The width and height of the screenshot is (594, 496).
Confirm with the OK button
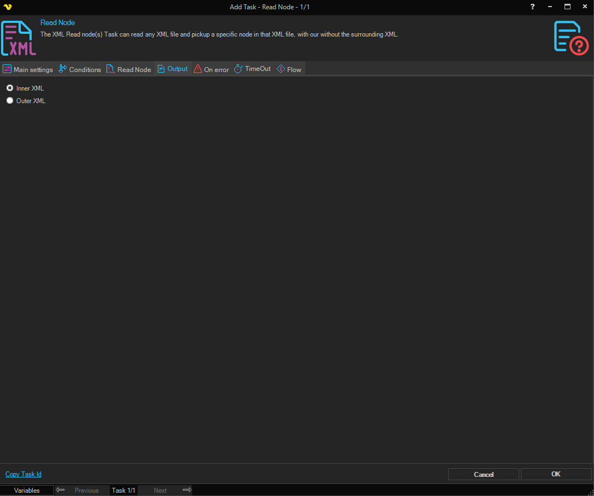556,474
